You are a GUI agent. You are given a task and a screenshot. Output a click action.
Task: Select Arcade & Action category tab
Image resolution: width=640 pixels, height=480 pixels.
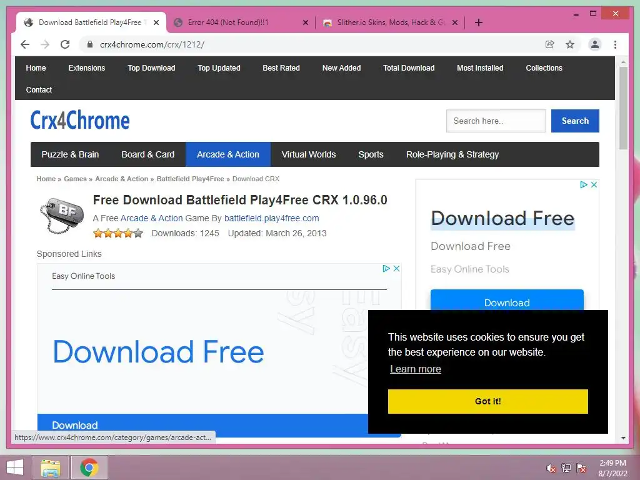pos(227,154)
